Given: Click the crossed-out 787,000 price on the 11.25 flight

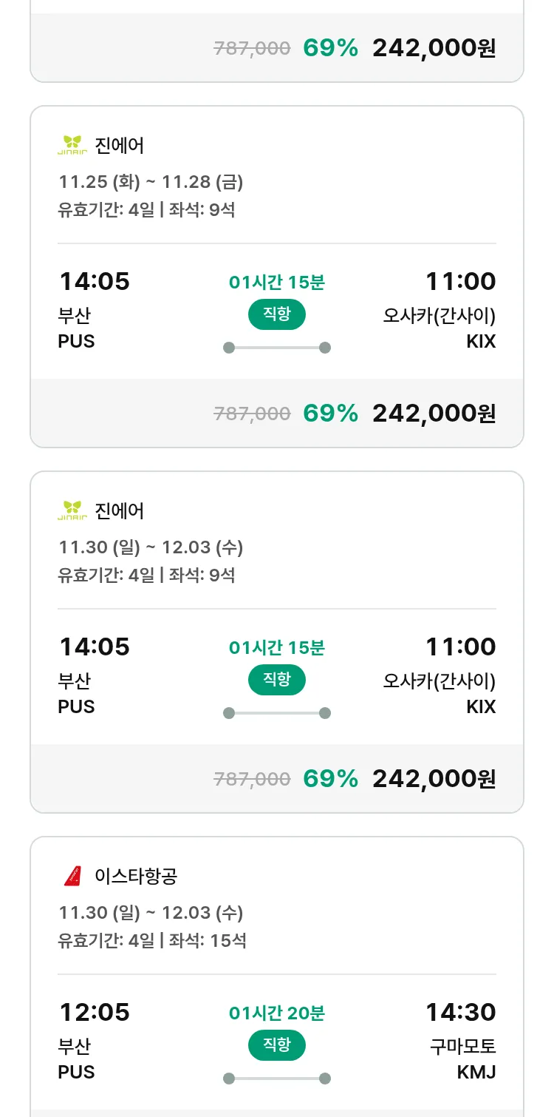Looking at the screenshot, I should (252, 414).
